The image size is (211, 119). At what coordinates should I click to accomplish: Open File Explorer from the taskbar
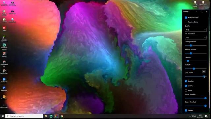(x=46, y=116)
